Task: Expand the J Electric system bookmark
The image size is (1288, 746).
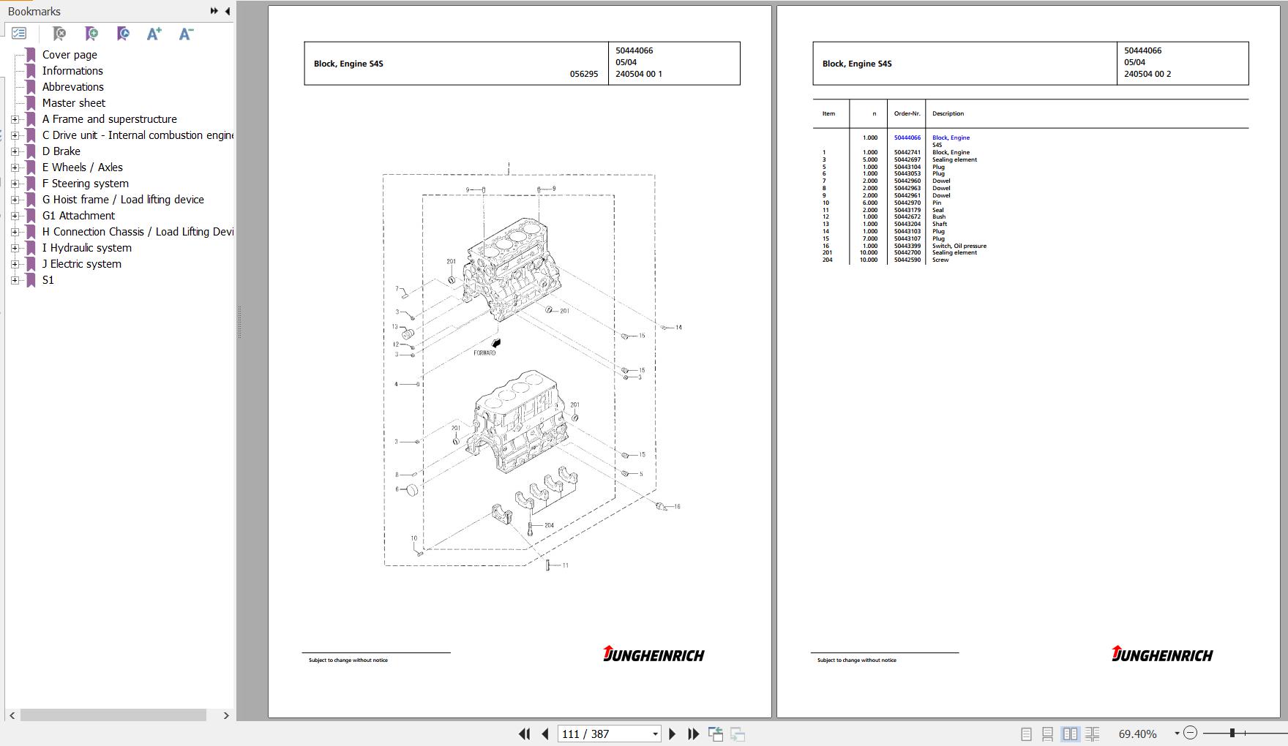Action: coord(15,264)
